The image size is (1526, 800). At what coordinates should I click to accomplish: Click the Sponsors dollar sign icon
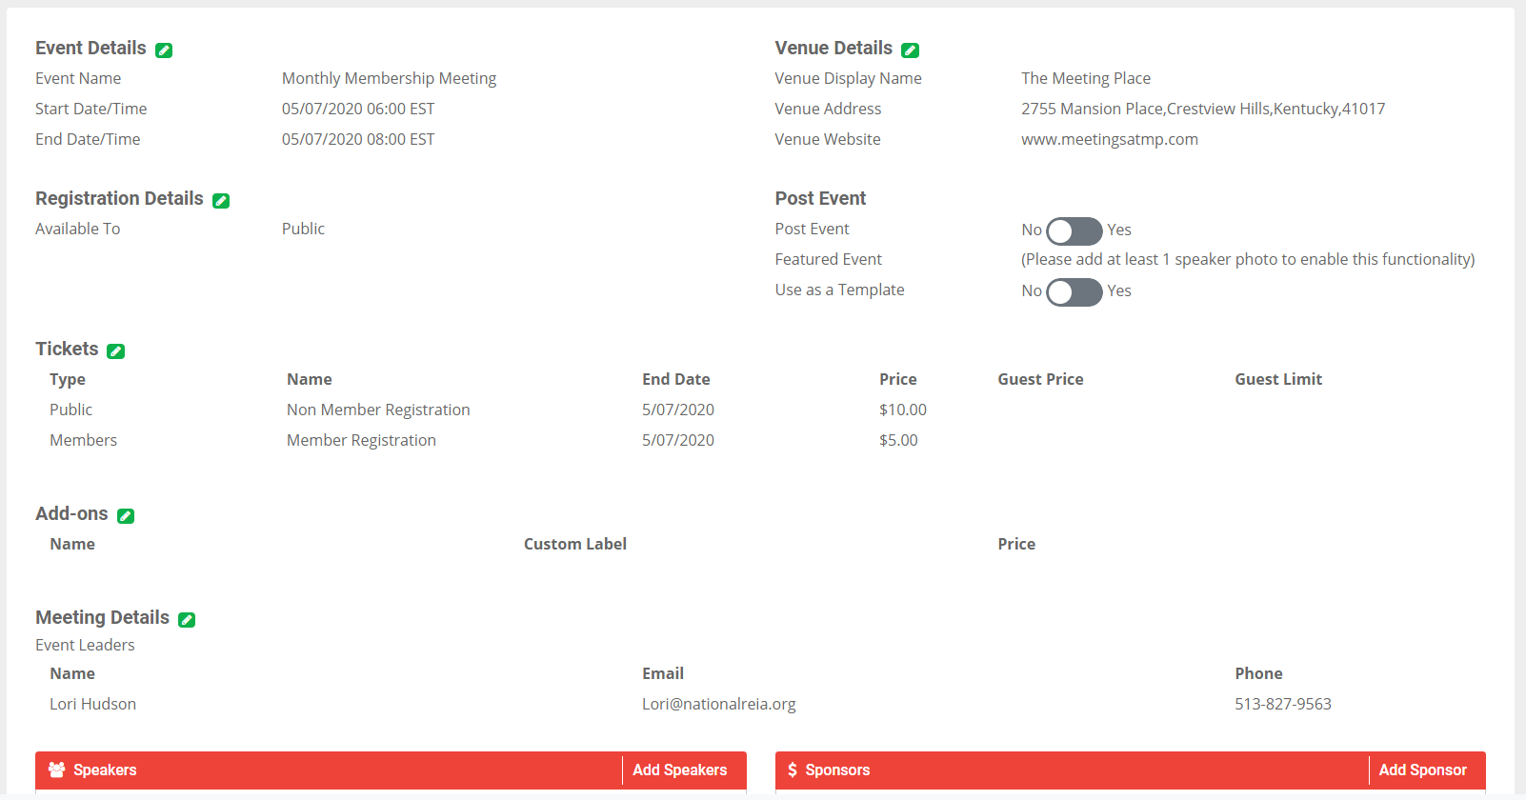pos(793,770)
